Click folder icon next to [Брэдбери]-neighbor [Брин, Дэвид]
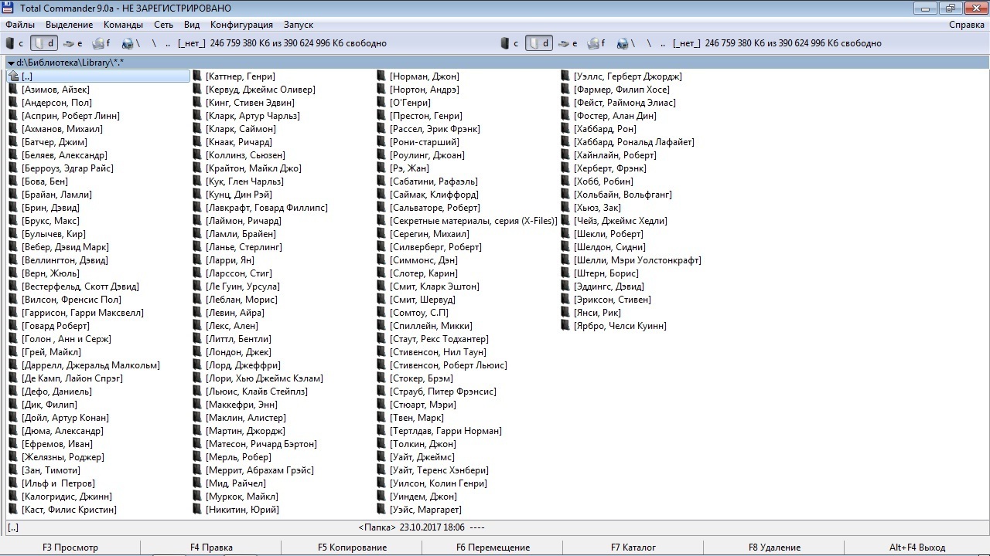Screen dimensions: 990x556 coord(13,208)
